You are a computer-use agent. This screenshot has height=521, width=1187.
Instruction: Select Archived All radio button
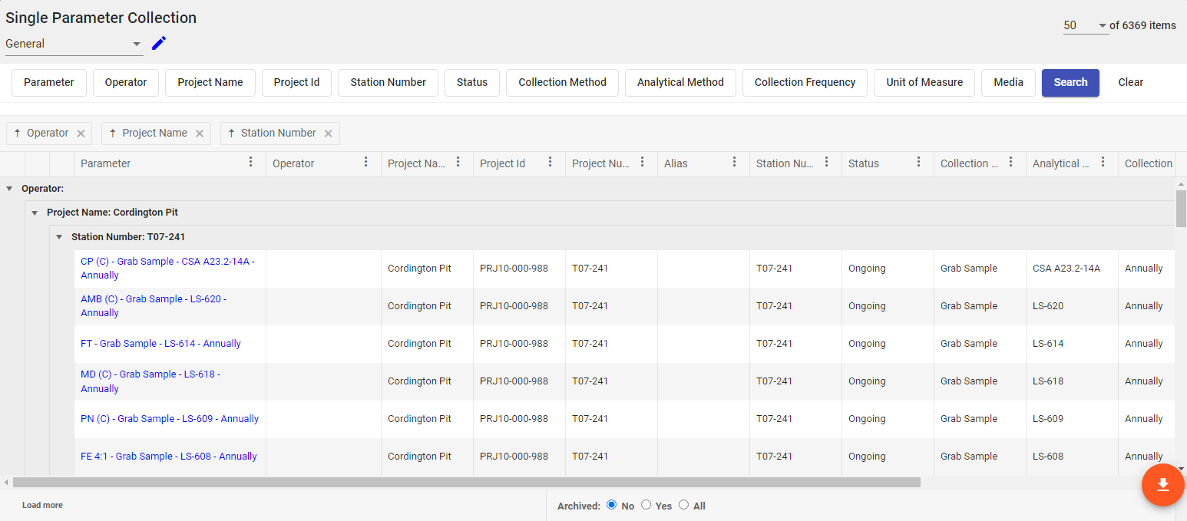tap(683, 505)
